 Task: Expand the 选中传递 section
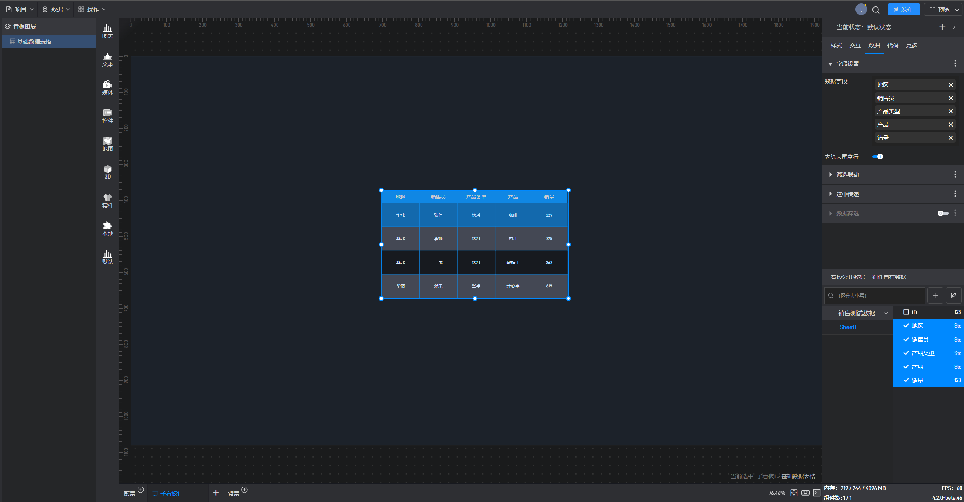click(847, 194)
